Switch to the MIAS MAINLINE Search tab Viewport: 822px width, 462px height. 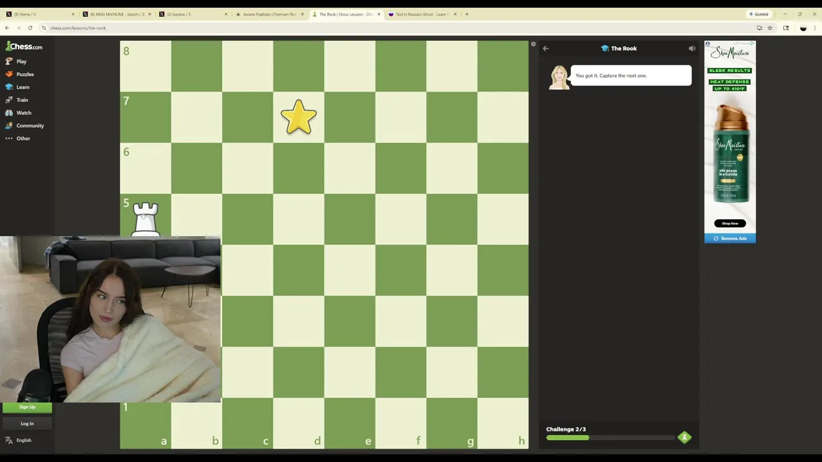click(x=116, y=14)
